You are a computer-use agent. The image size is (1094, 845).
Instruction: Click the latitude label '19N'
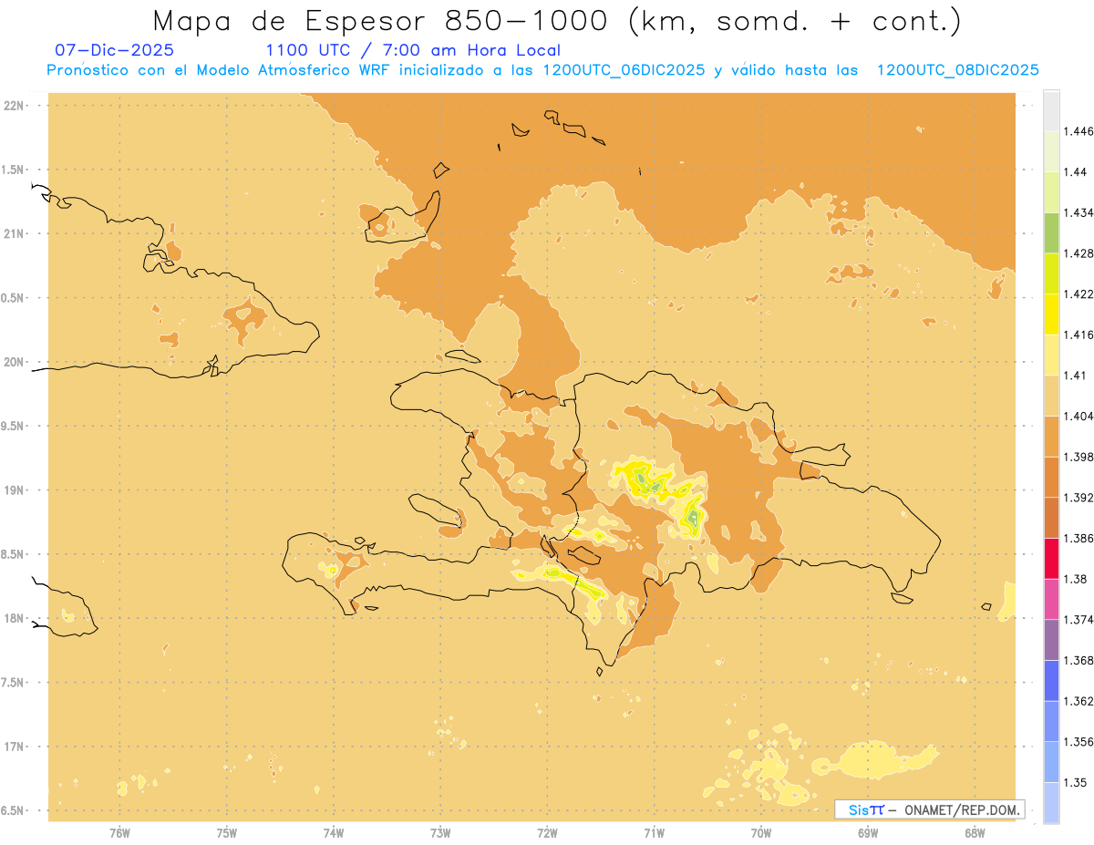pyautogui.click(x=14, y=490)
